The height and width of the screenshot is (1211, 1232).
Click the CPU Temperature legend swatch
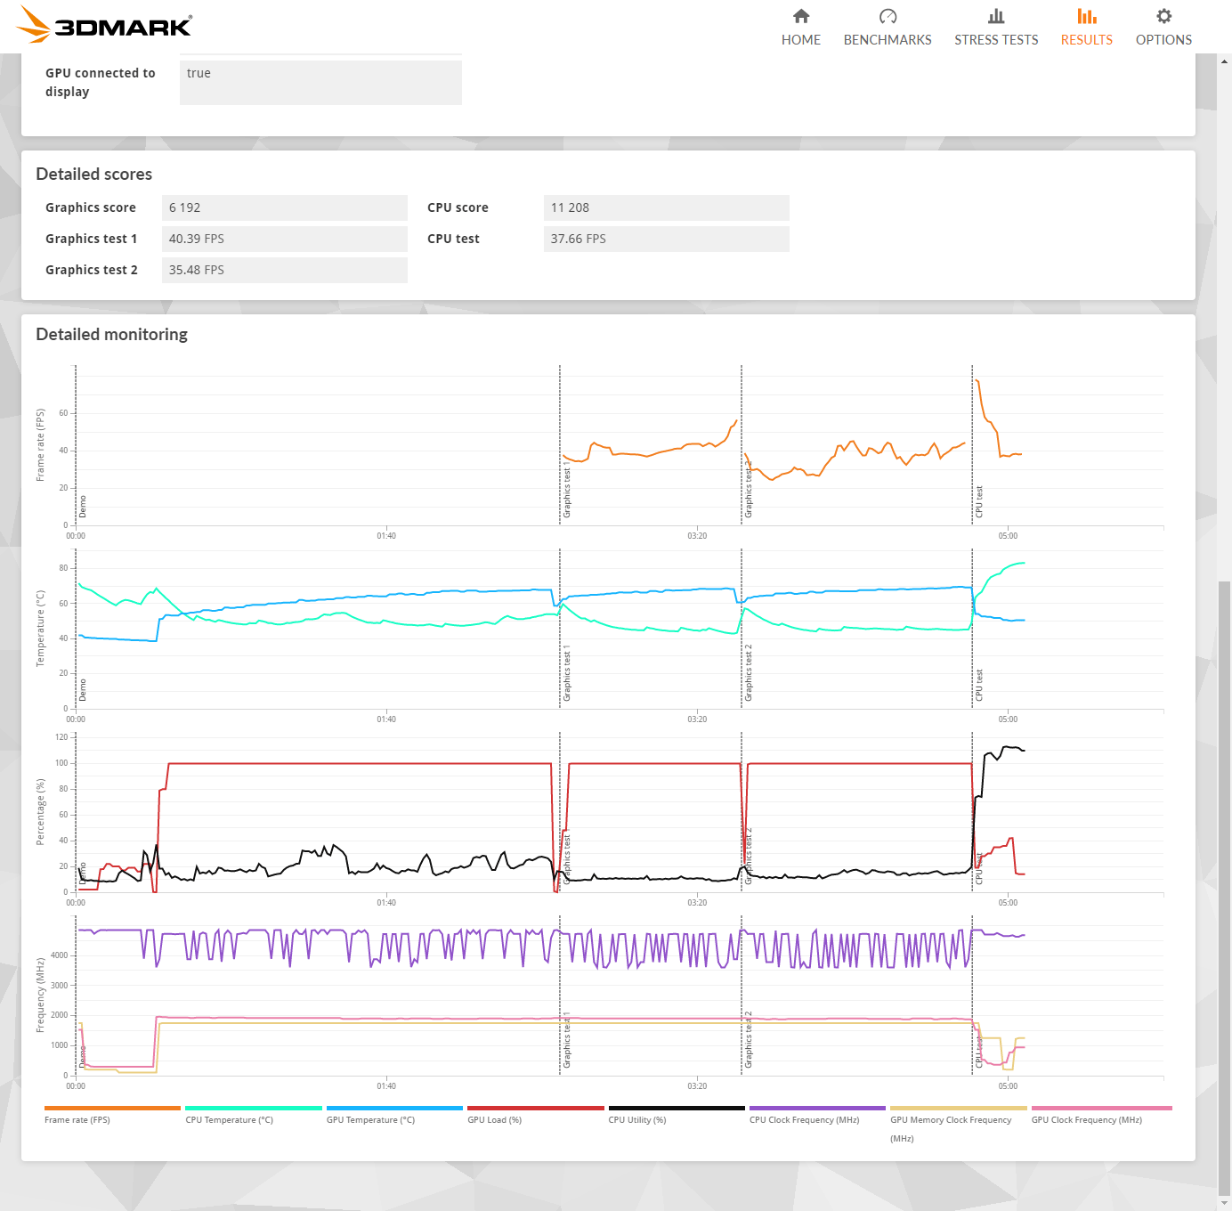(254, 1109)
